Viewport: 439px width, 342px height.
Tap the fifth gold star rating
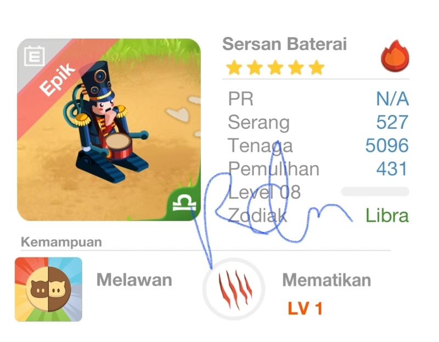pyautogui.click(x=317, y=68)
